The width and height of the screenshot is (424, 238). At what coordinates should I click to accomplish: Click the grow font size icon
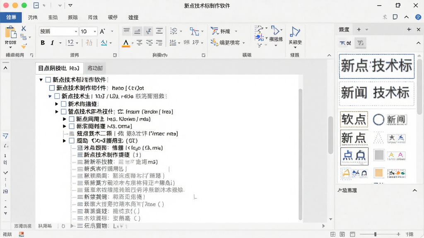[103, 31]
